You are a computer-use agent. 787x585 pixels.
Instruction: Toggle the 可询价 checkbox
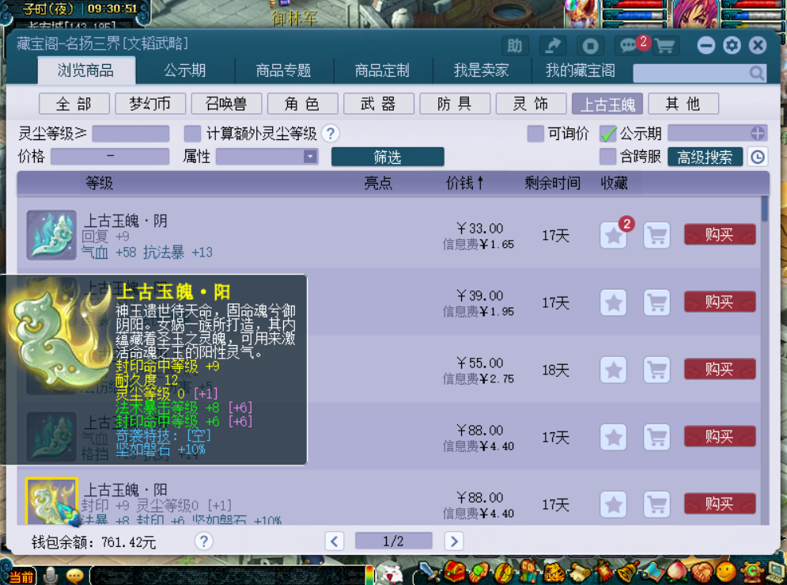[x=535, y=133]
